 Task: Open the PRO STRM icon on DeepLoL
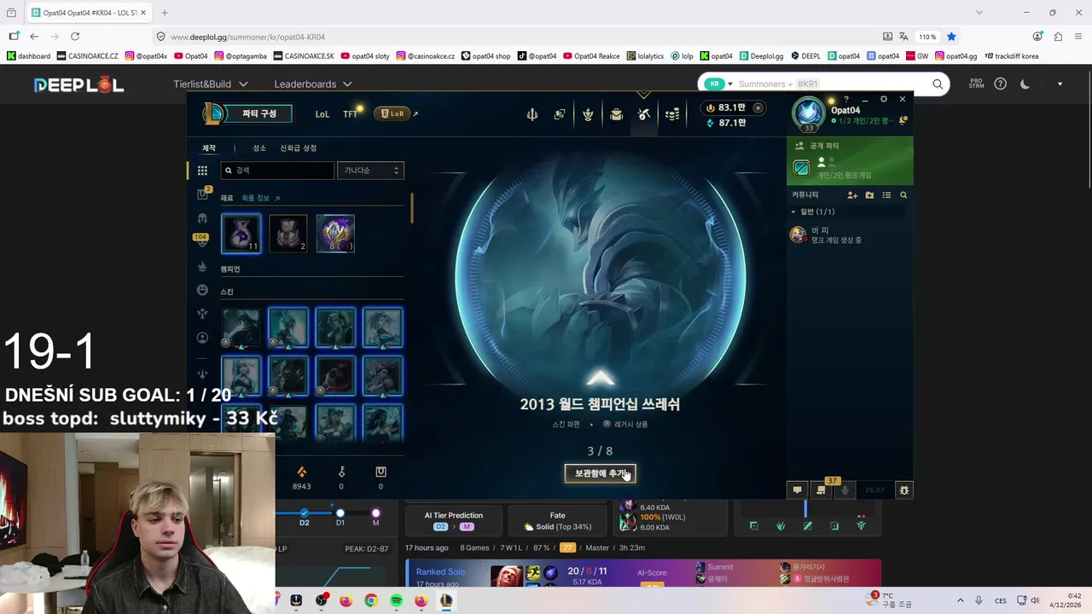[x=976, y=84]
